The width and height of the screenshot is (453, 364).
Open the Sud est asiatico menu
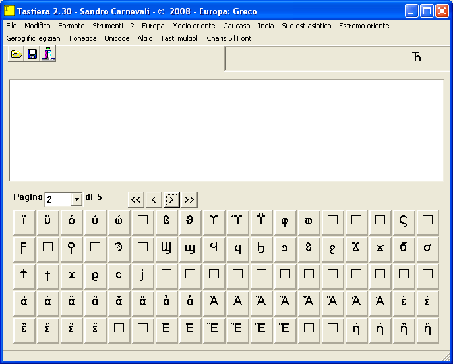coord(307,26)
